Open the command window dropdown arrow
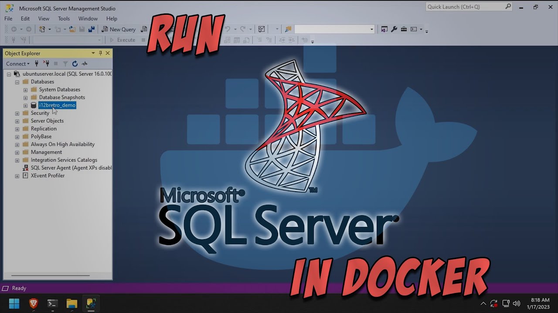This screenshot has width=558, height=313. click(x=421, y=29)
